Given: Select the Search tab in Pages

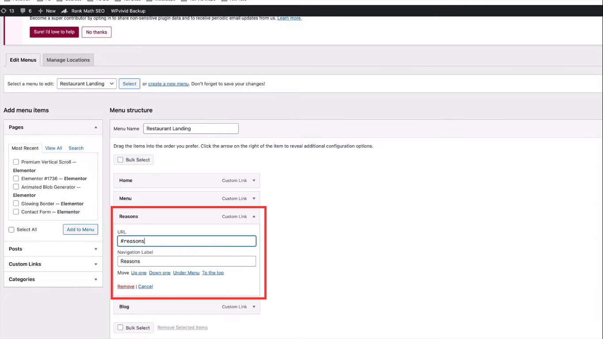Looking at the screenshot, I should pyautogui.click(x=76, y=148).
